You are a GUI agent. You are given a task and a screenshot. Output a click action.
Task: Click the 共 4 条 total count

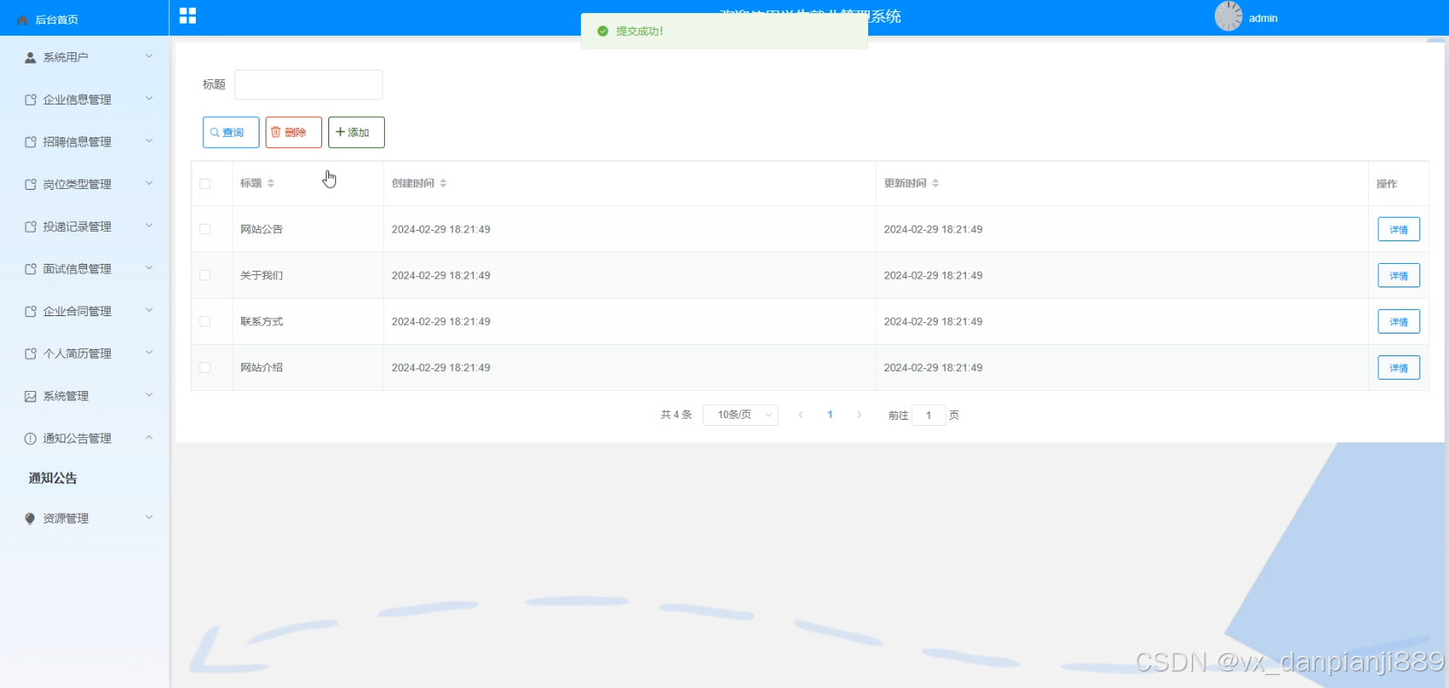[x=676, y=415]
